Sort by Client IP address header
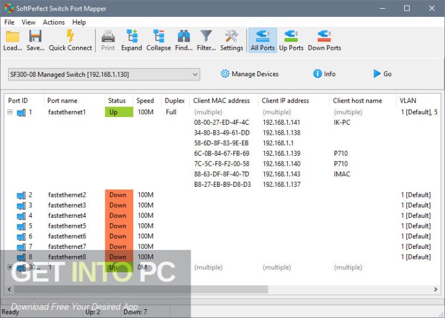Viewport: 445px width, 318px height. pos(294,101)
